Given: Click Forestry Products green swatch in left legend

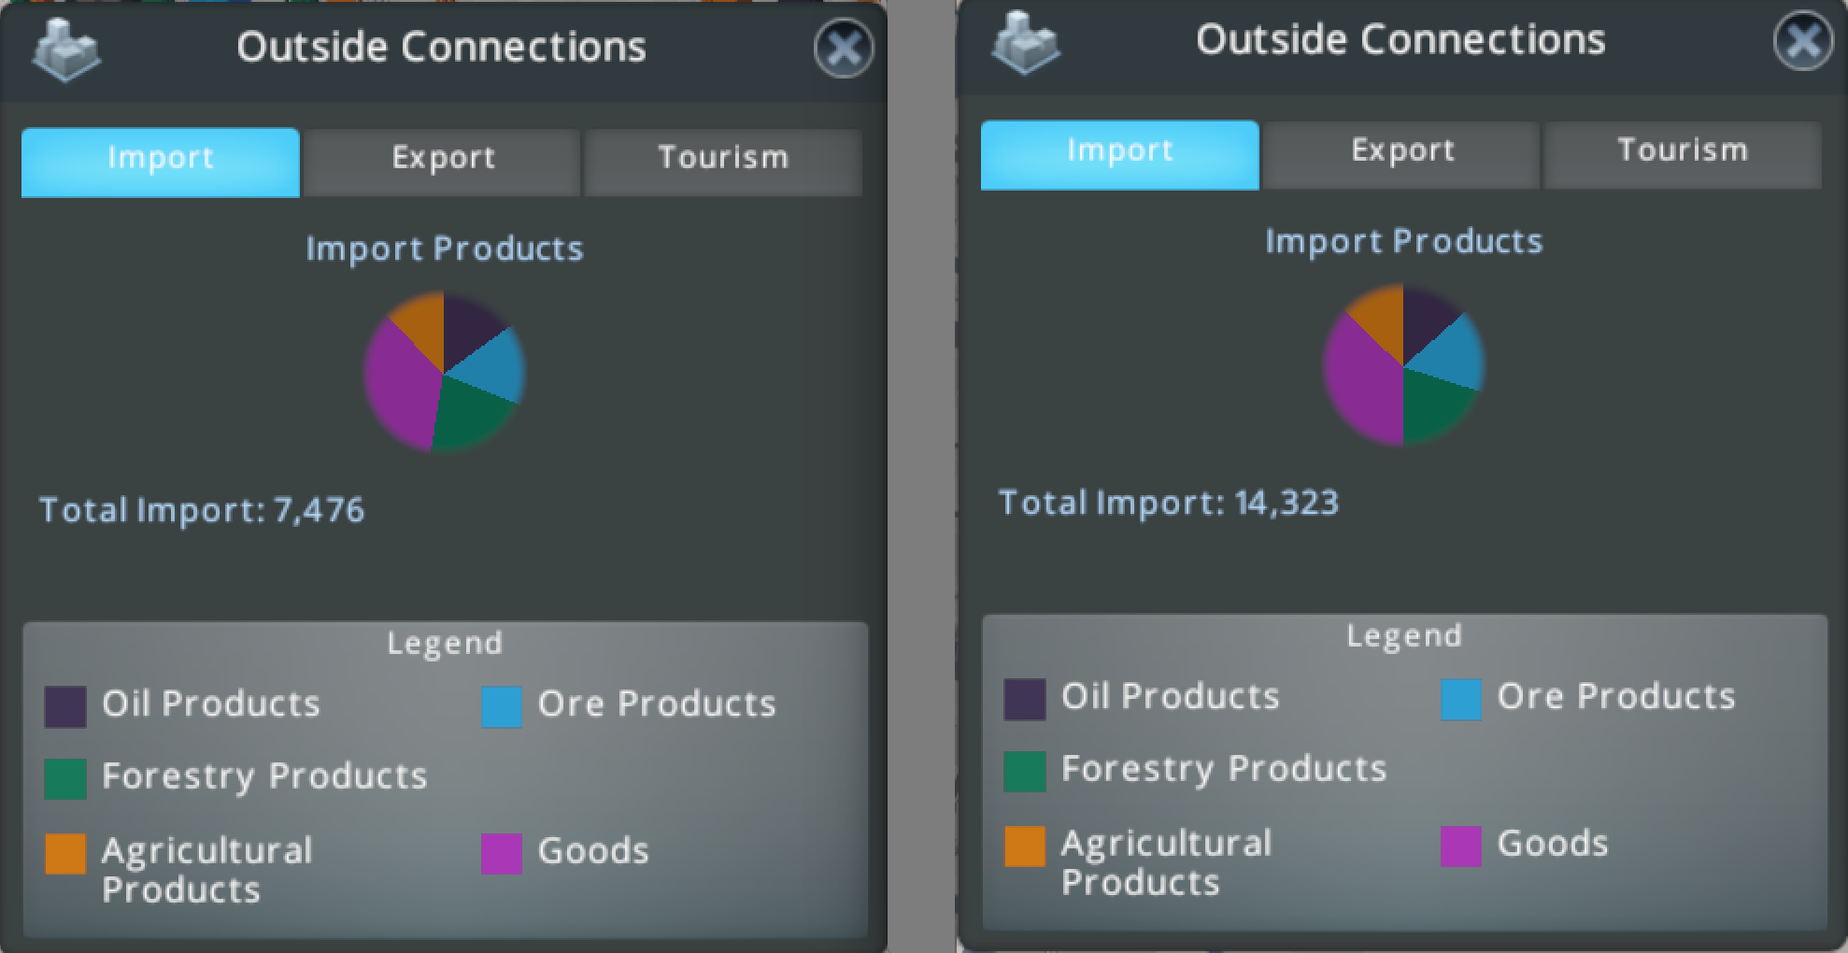Looking at the screenshot, I should pos(65,778).
